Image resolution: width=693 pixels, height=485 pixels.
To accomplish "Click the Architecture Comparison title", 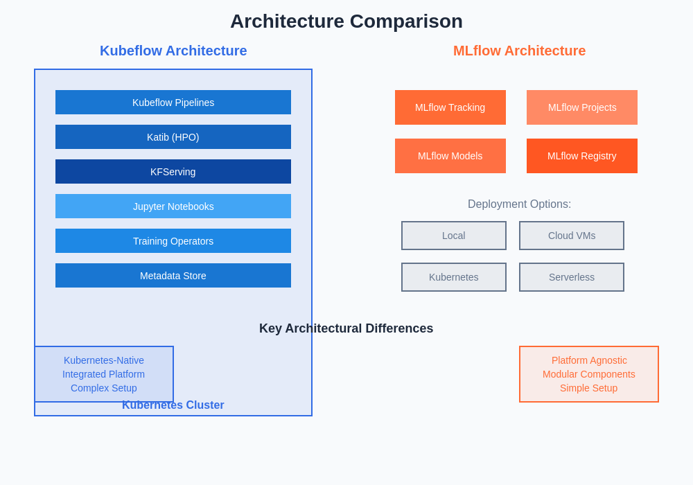I will click(x=346, y=21).
